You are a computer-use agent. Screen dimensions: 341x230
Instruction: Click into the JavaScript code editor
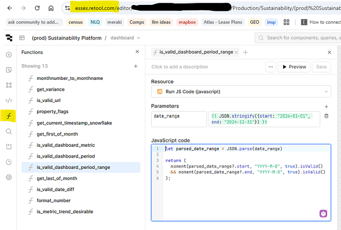click(x=241, y=183)
